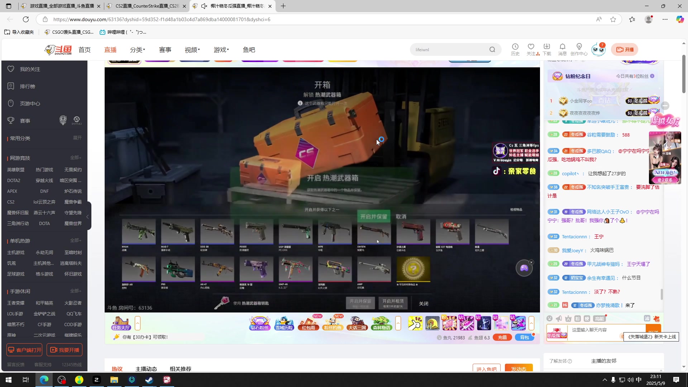Open the 粉丝钓鱼 activity icon
688x387 pixels.
coord(333,323)
